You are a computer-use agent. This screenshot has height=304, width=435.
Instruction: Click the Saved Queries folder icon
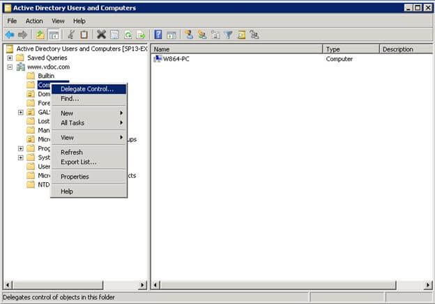pyautogui.click(x=20, y=58)
